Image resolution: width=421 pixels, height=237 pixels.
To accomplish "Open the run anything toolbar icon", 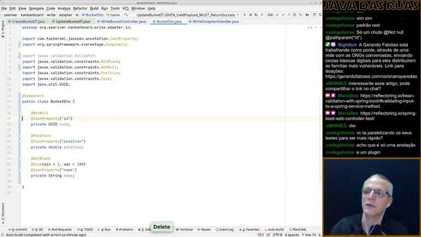I will click(314, 14).
